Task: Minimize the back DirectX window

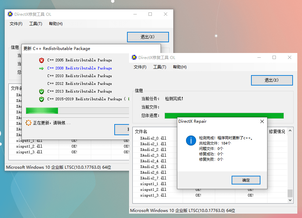Action: [135, 14]
